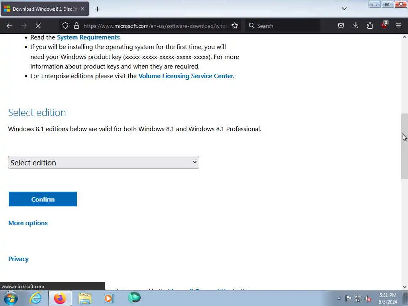Visit Volume Licensing Service Center link
The image size is (408, 306).
click(x=186, y=76)
